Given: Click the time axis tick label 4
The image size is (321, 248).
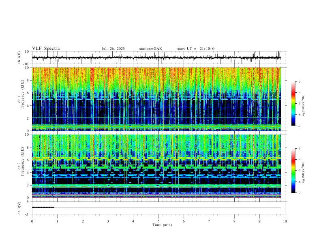Looking at the screenshot, I should pos(133,221).
